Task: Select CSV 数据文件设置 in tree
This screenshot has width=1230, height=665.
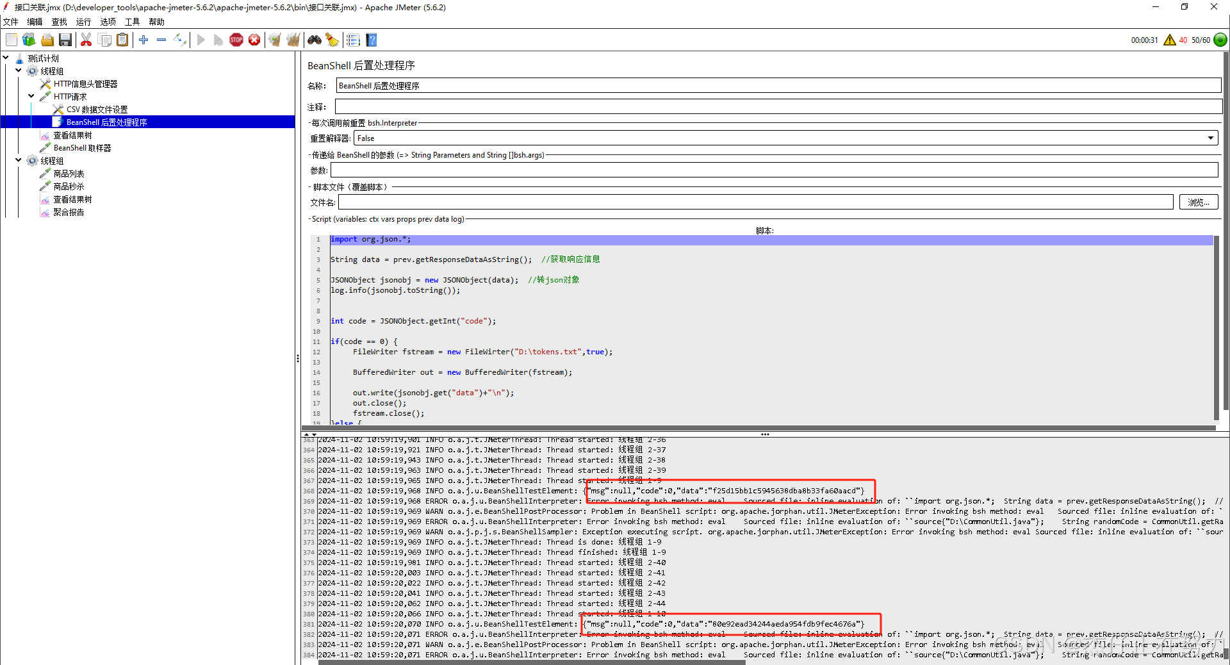Action: point(97,110)
